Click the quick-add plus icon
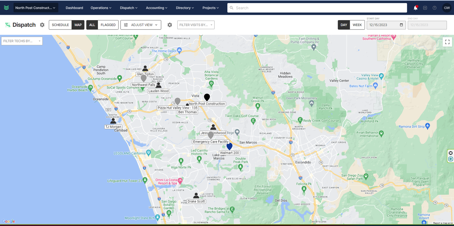 (425, 8)
